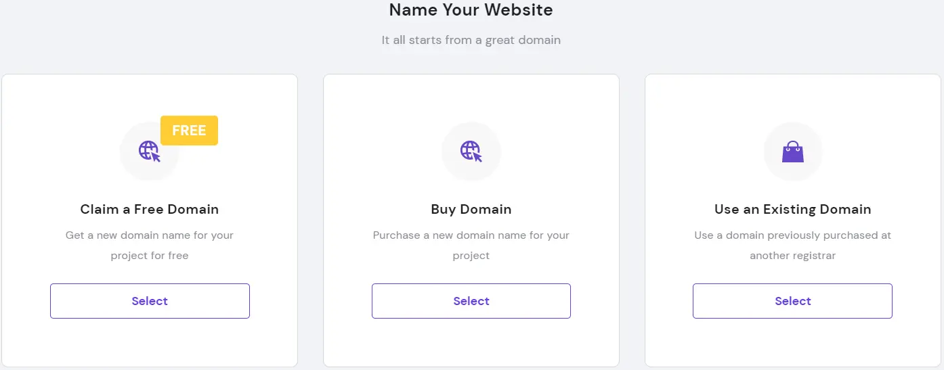The image size is (944, 370).
Task: Click 'It all starts from a great domain' subtitle
Action: coord(471,40)
